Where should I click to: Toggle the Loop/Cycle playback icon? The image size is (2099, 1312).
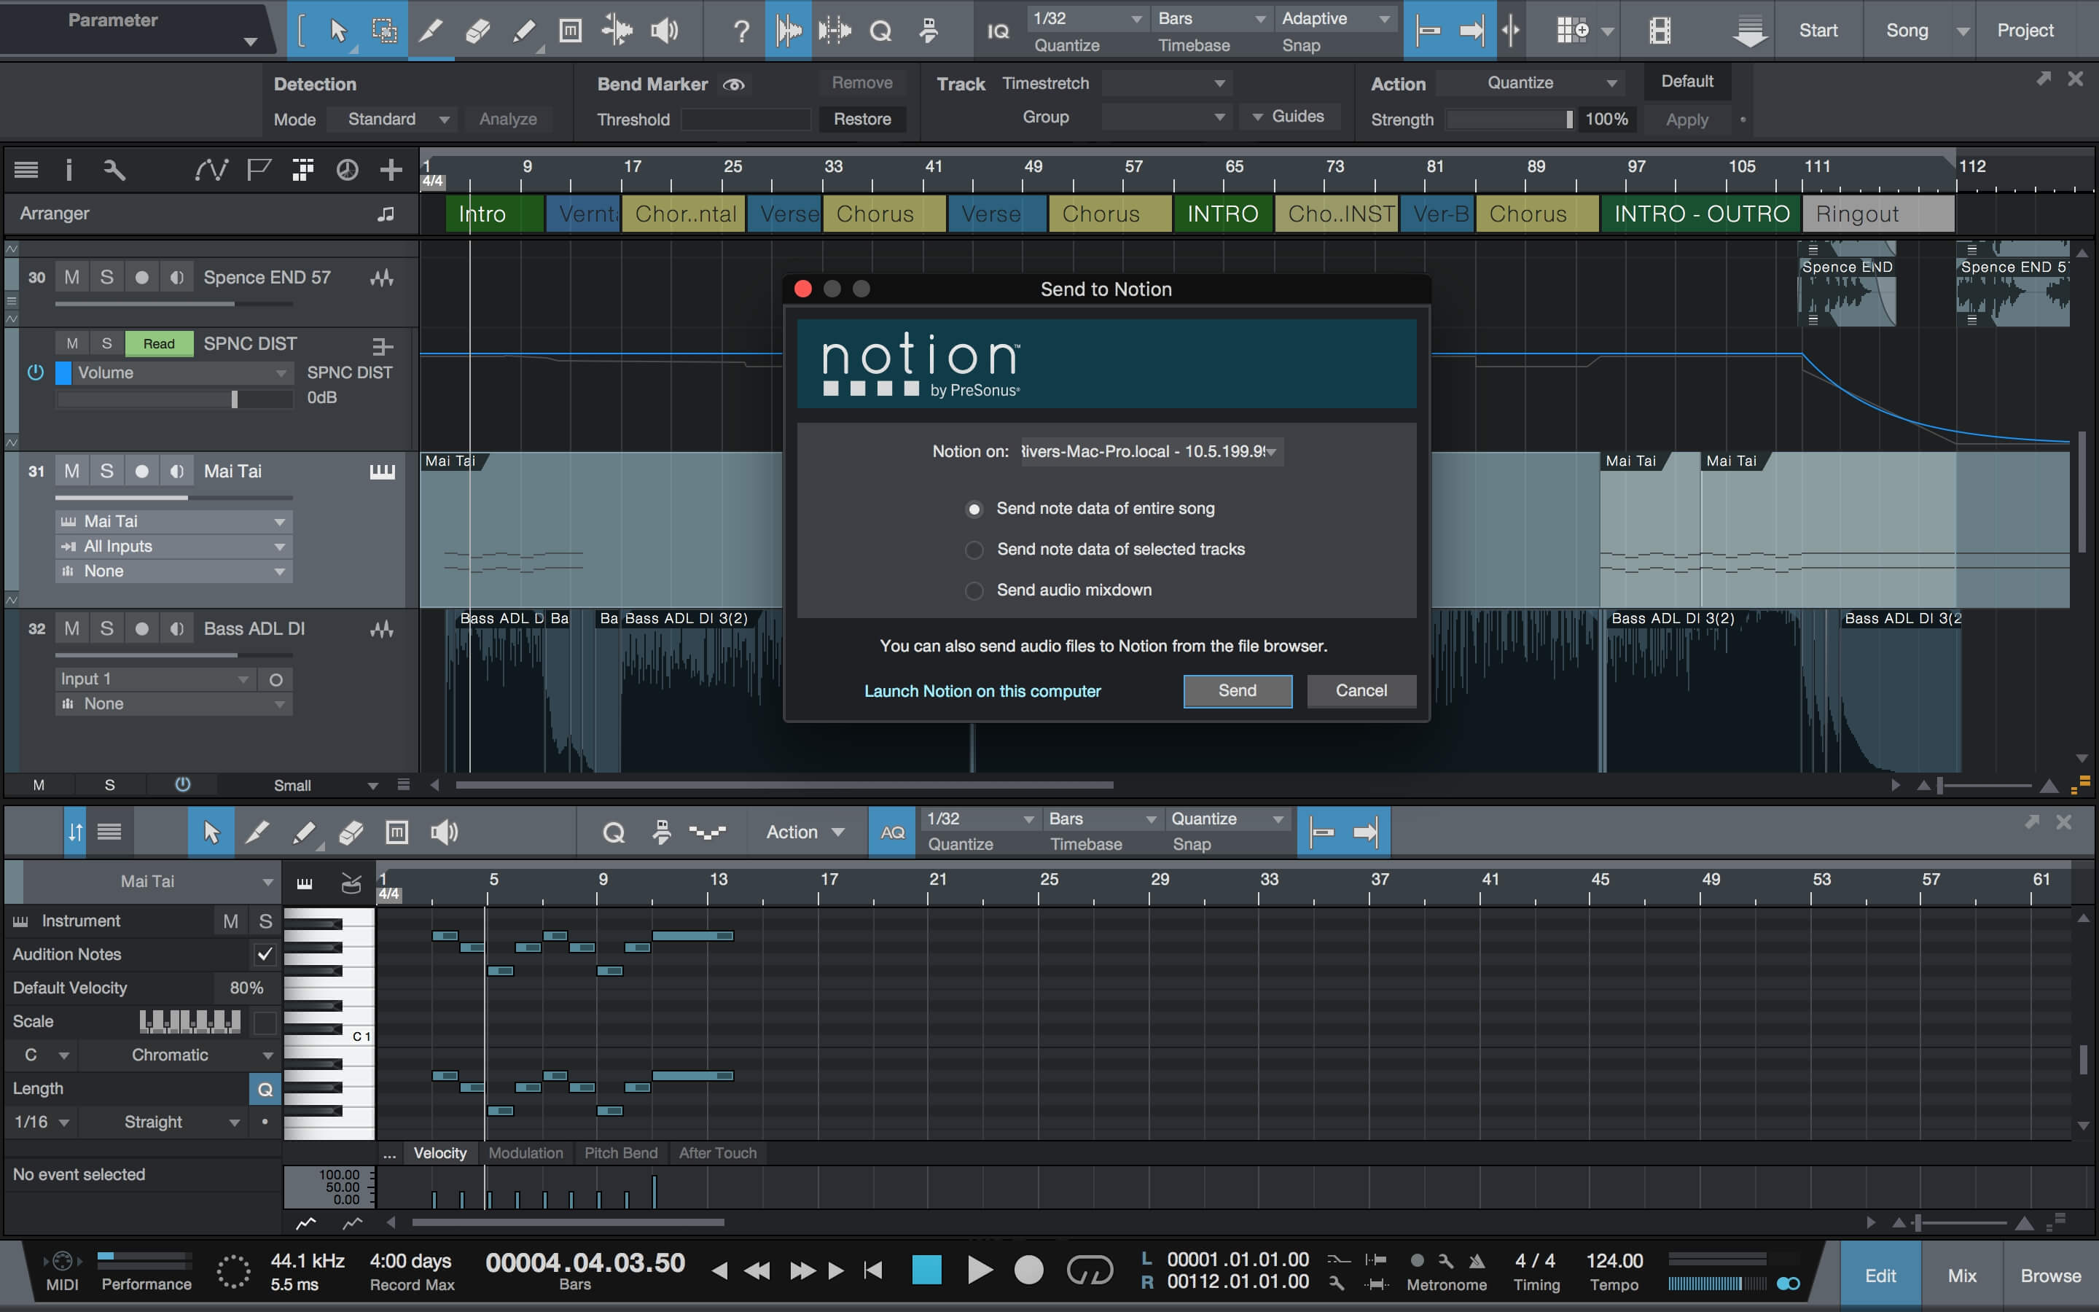pos(1091,1268)
